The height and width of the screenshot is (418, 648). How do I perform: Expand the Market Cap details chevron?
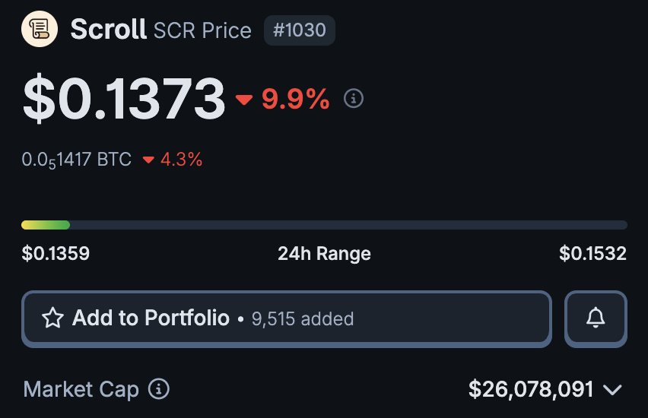612,391
